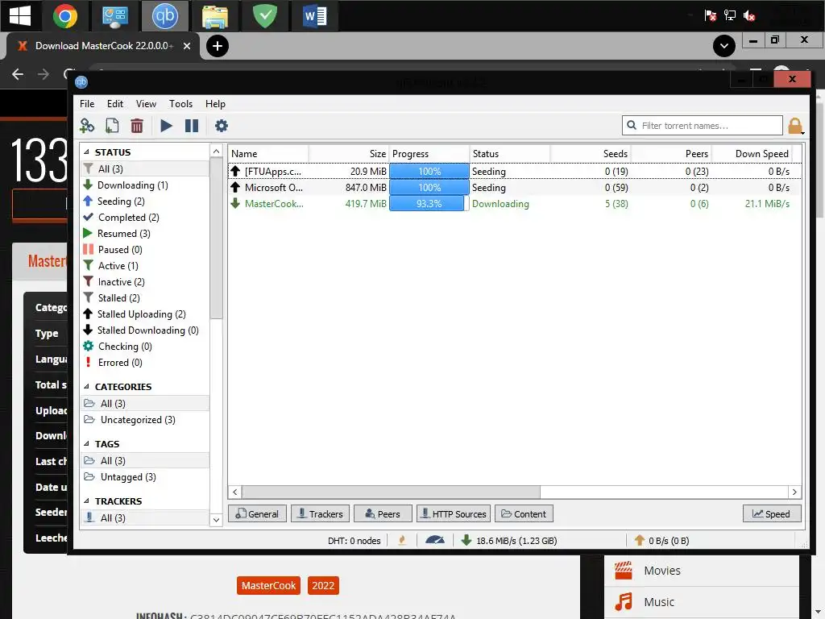This screenshot has width=825, height=619.
Task: Open the Peers tab
Action: point(383,513)
